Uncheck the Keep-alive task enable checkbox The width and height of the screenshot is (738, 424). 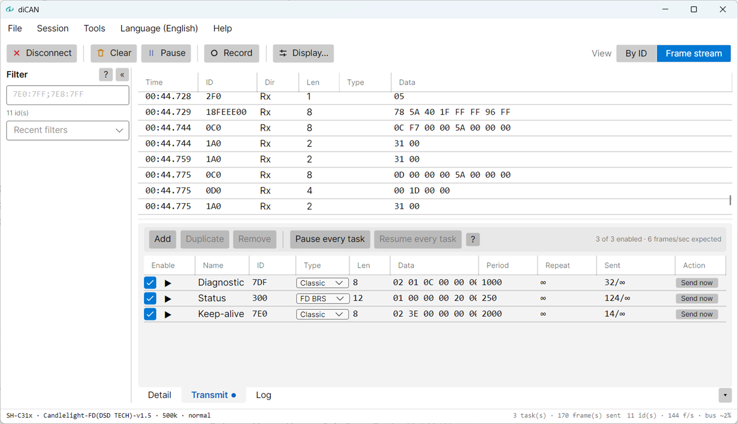point(150,314)
